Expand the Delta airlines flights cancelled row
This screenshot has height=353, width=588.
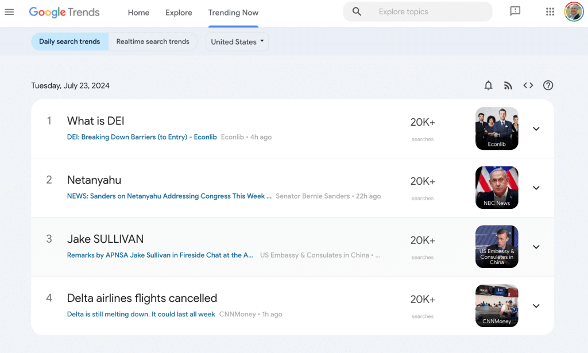click(536, 306)
